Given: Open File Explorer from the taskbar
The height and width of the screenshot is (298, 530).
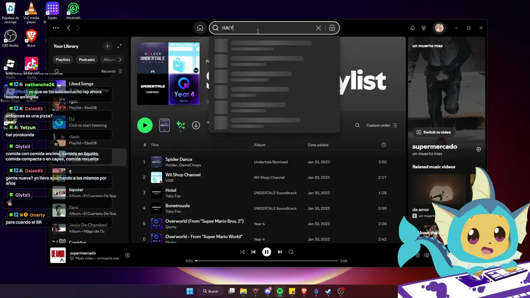Looking at the screenshot, I should [x=243, y=291].
